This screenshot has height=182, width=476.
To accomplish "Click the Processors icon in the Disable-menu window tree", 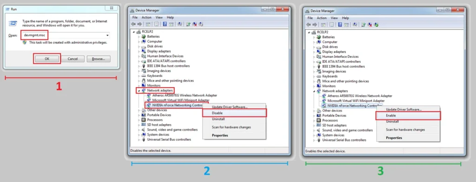I will [144, 120].
